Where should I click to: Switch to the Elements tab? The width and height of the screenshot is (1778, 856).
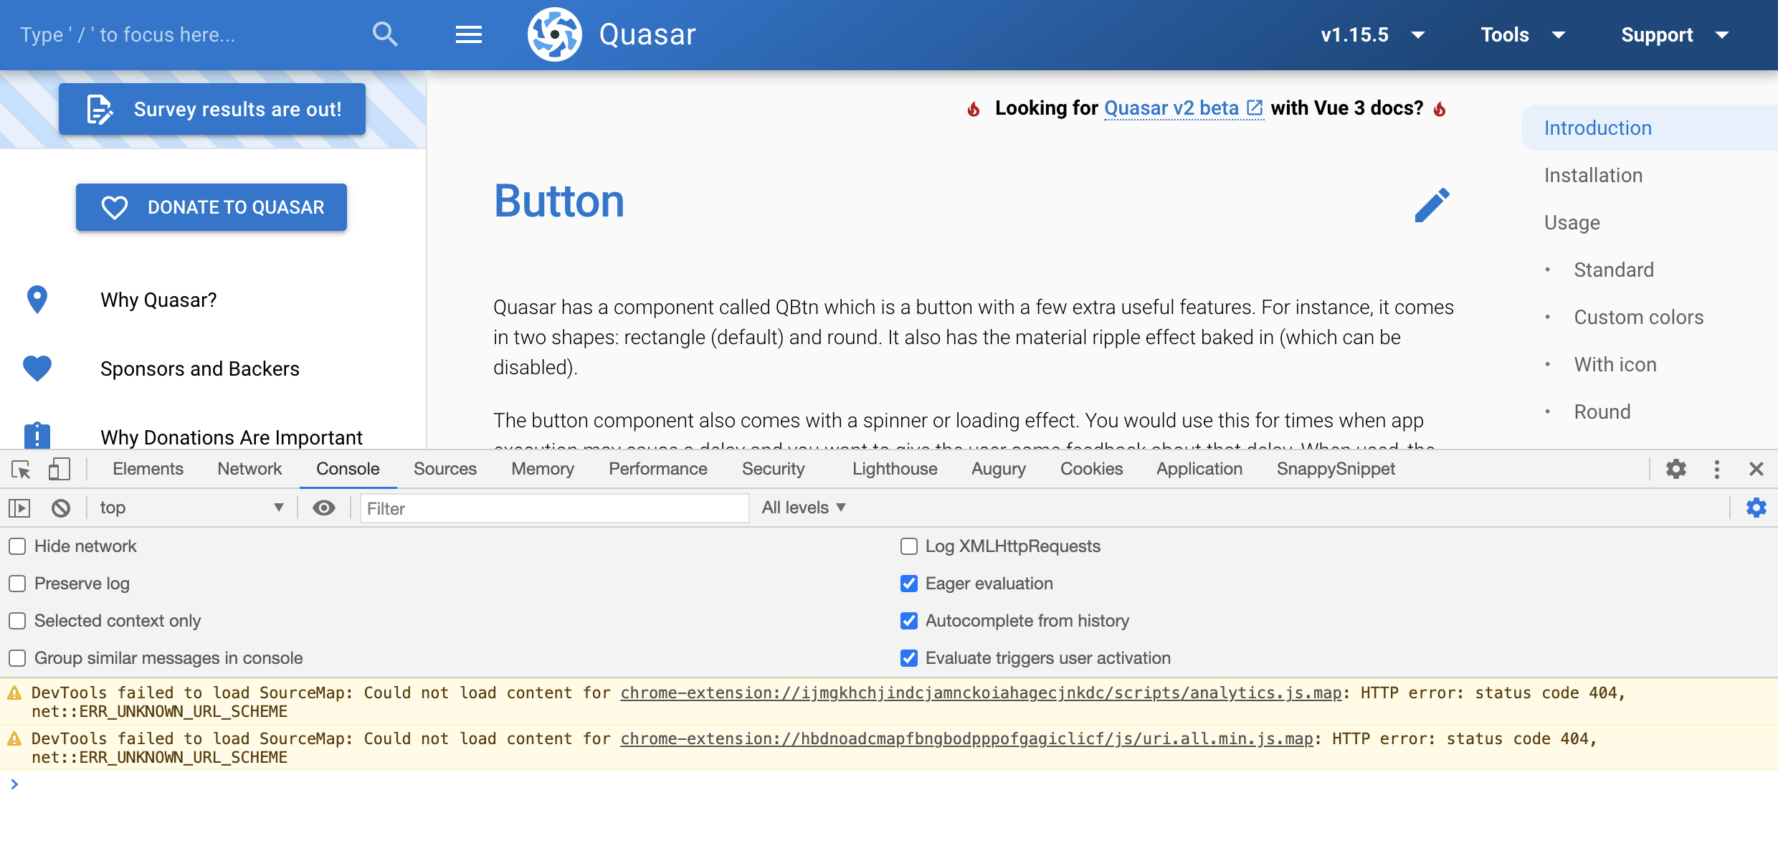(x=148, y=469)
